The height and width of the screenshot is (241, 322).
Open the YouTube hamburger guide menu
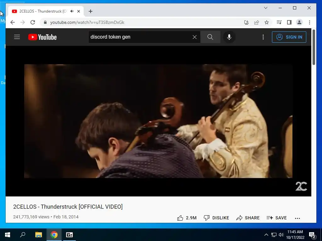17,37
